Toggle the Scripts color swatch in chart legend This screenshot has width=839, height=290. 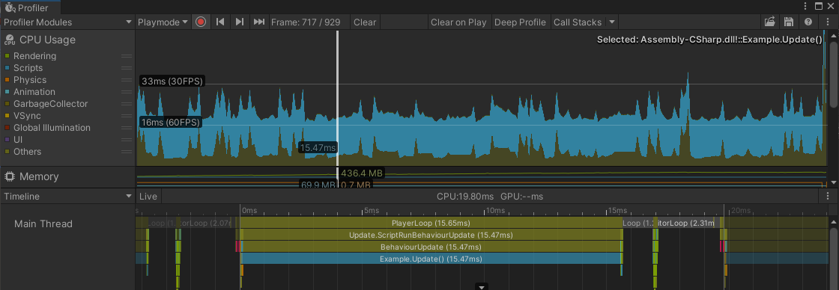pyautogui.click(x=7, y=68)
